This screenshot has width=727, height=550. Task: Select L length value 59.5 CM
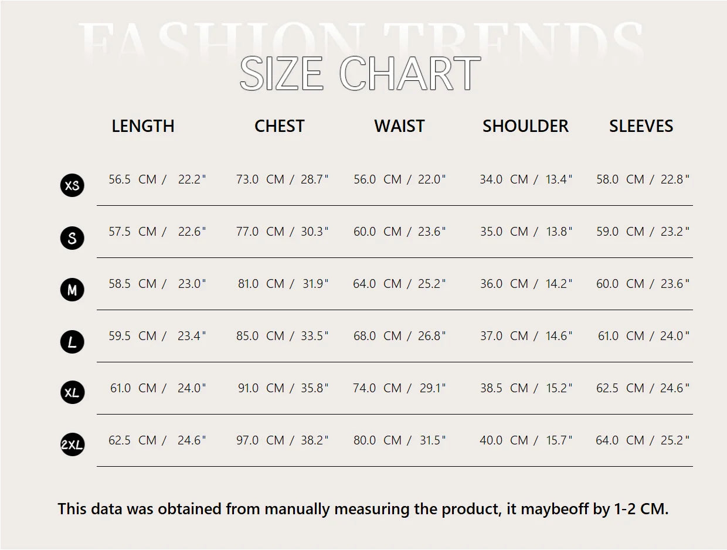click(x=133, y=336)
